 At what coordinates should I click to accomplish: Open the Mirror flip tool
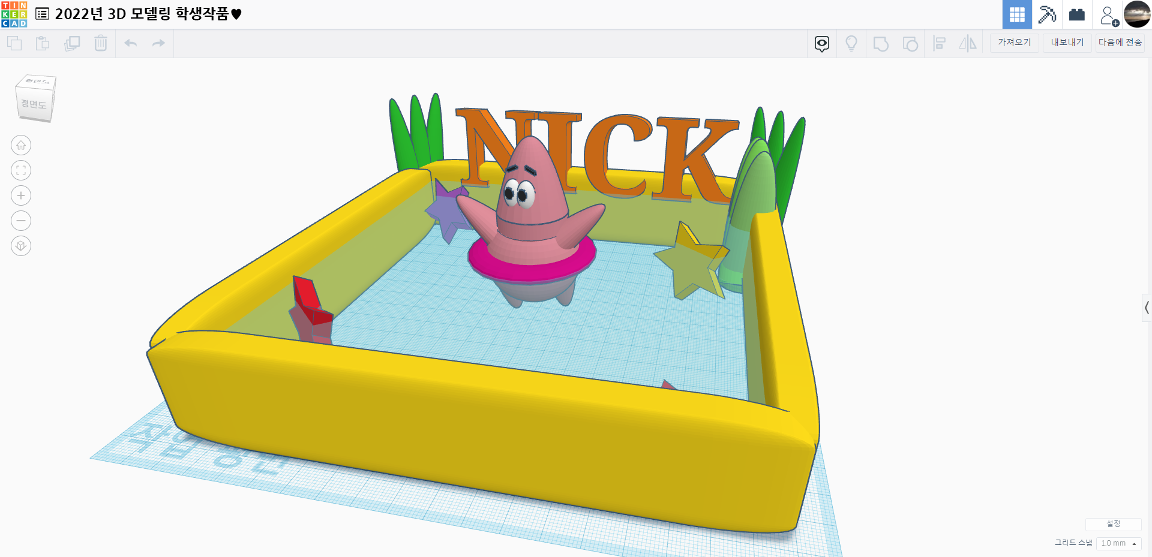[968, 44]
